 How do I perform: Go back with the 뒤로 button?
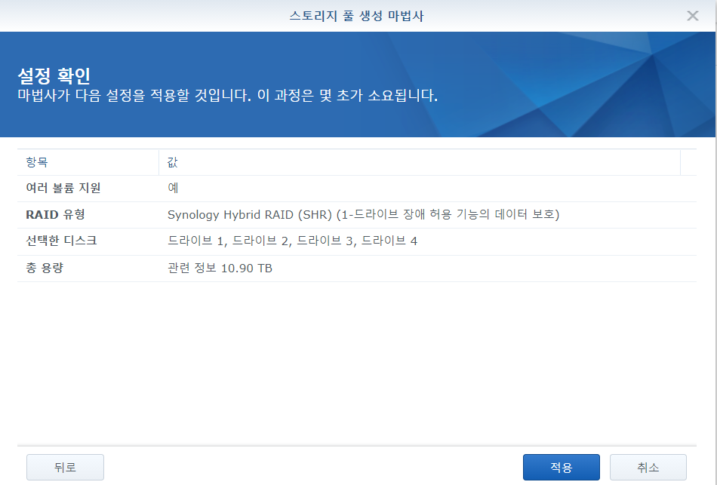click(65, 467)
